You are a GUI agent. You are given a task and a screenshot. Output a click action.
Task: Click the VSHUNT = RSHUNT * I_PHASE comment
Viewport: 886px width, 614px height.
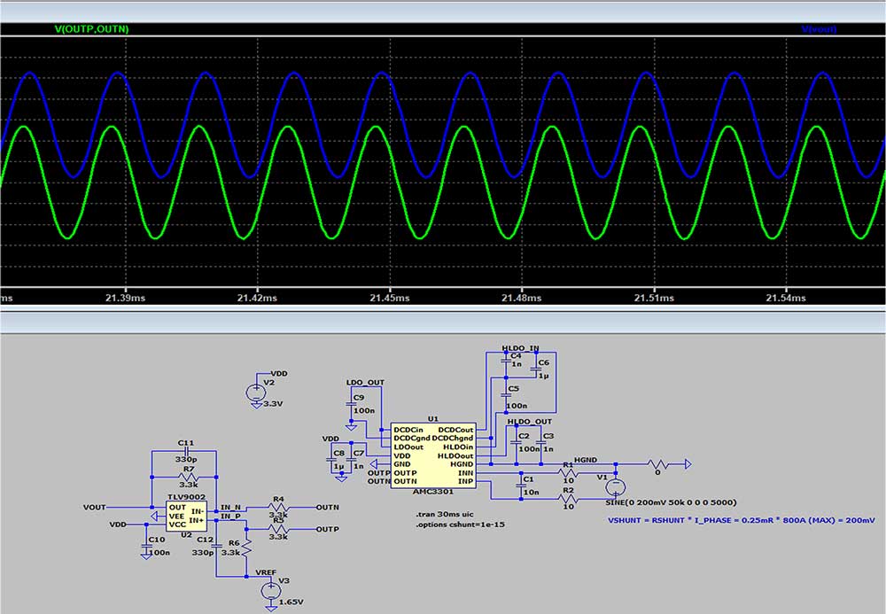[742, 520]
